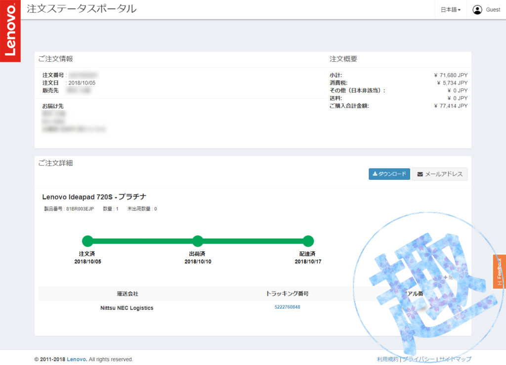Click the Lenovo Ideapad 720S product title
This screenshot has height=365, width=506.
tap(94, 197)
